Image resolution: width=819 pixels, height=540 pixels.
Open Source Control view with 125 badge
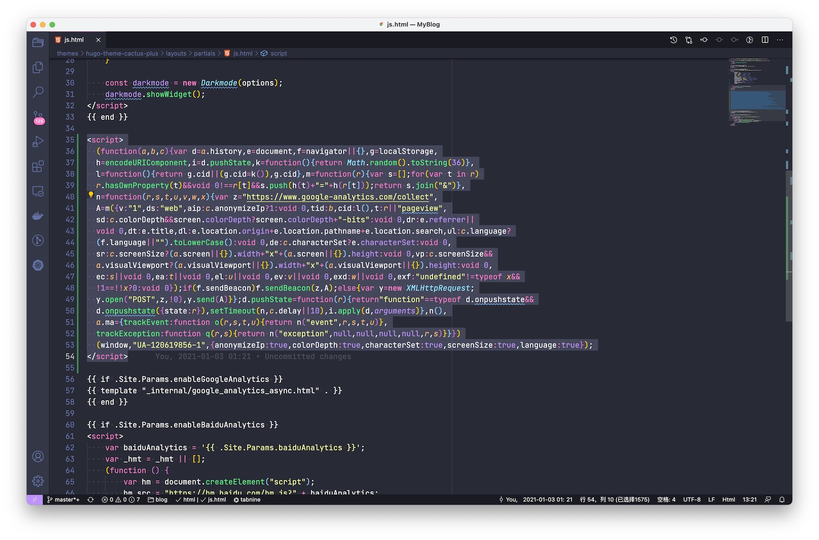(x=38, y=117)
